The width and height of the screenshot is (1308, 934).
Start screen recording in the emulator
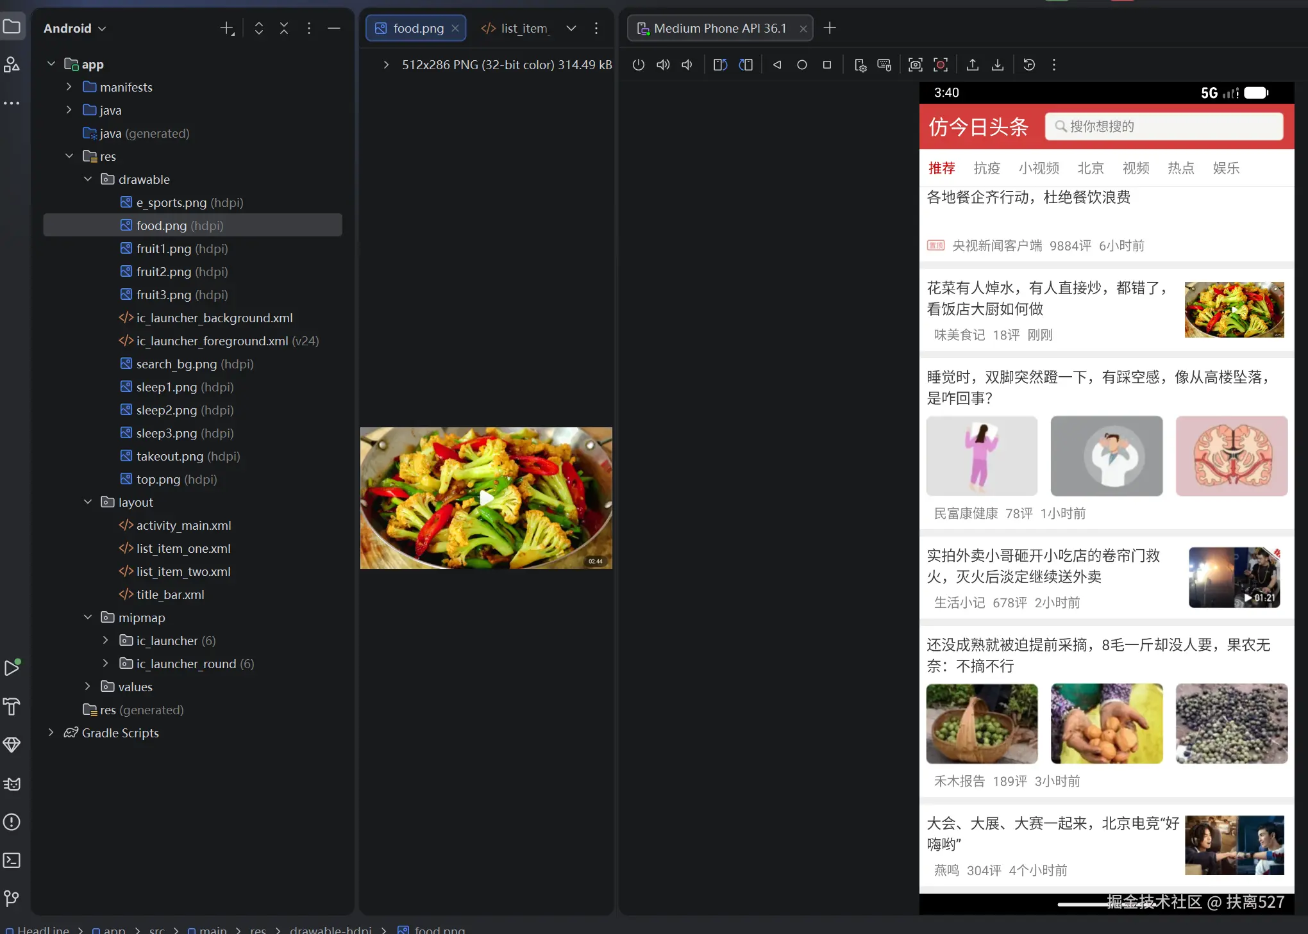coord(941,65)
